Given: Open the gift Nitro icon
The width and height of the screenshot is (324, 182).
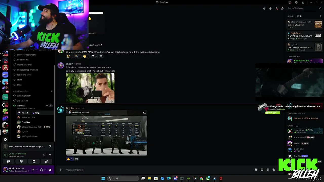Looking at the screenshot, I should click(256, 170).
